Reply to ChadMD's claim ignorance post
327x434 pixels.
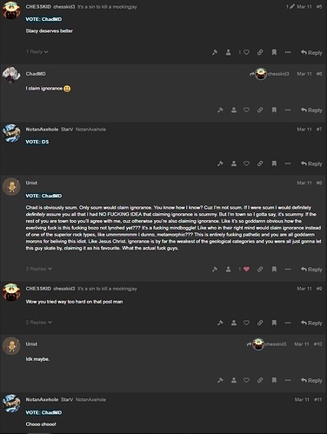pos(311,110)
